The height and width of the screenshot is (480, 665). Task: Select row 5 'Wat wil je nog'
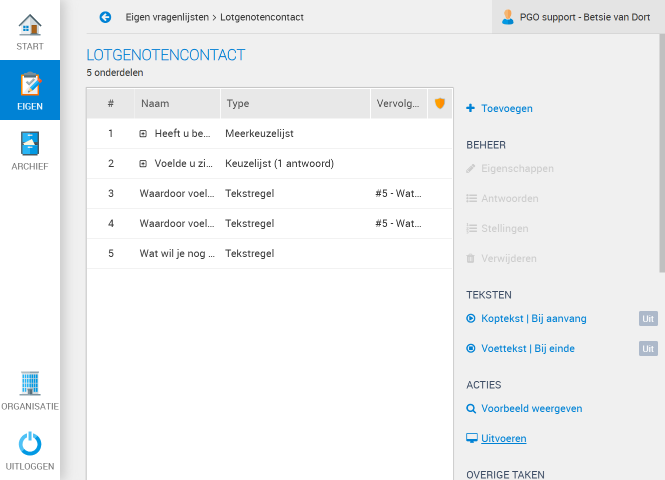click(270, 253)
